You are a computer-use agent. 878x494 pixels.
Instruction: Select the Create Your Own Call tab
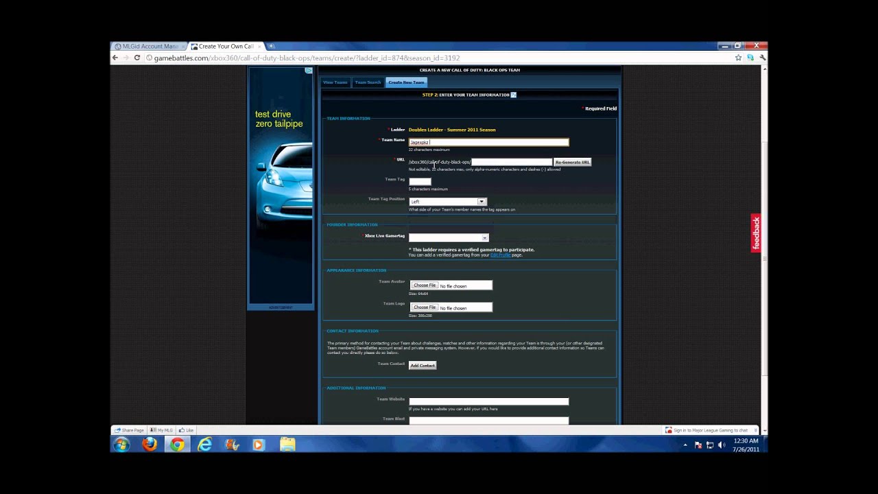[225, 46]
